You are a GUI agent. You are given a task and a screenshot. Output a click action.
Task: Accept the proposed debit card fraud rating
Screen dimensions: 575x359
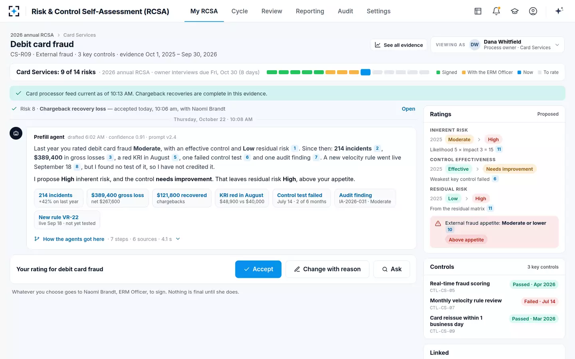(258, 269)
